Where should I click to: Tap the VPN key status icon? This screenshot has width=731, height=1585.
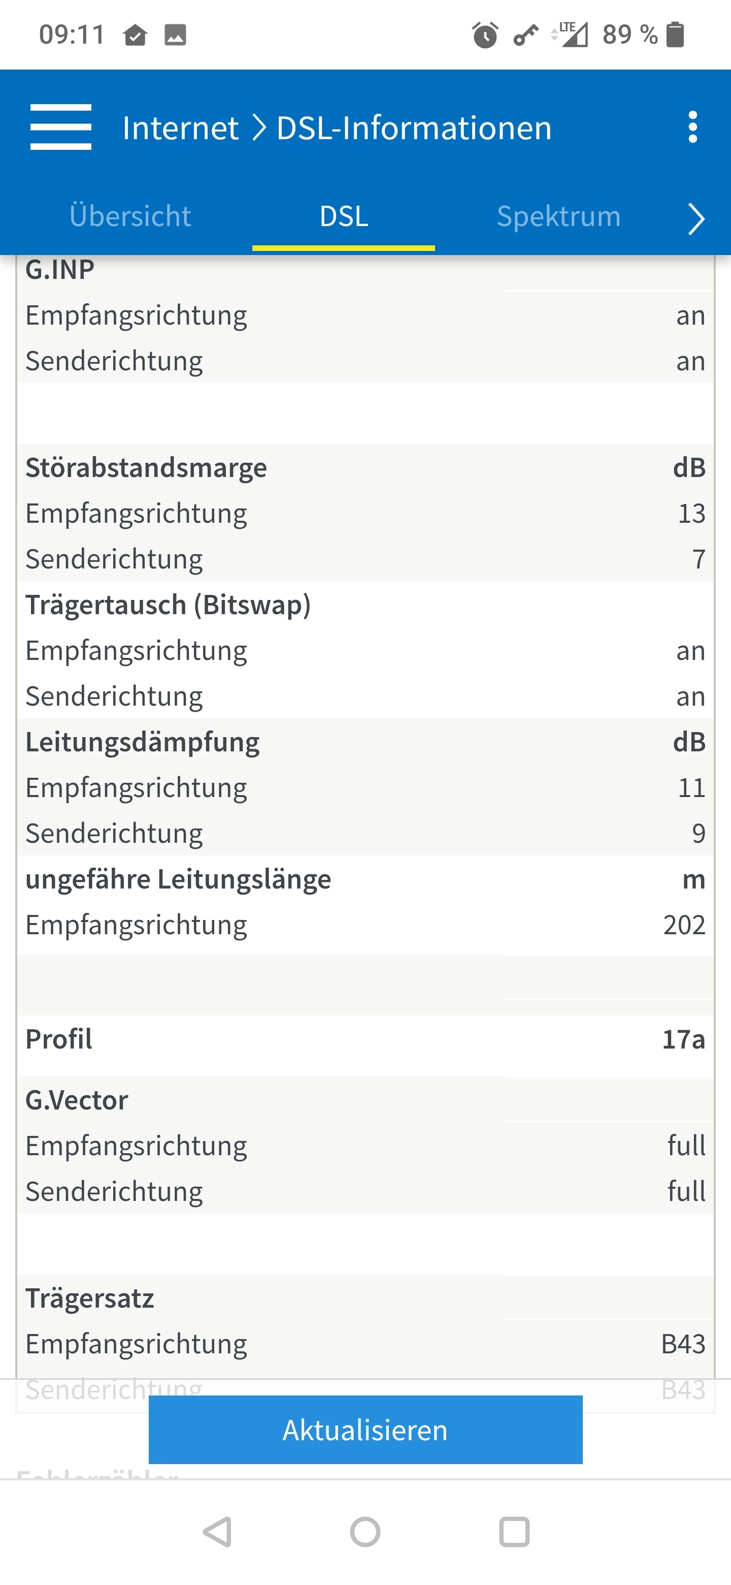click(525, 35)
